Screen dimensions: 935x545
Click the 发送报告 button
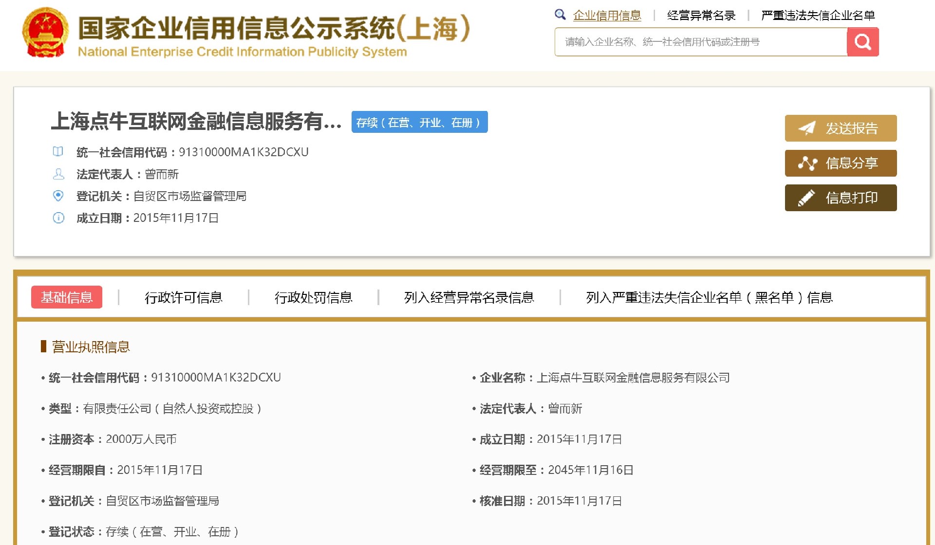pyautogui.click(x=841, y=127)
